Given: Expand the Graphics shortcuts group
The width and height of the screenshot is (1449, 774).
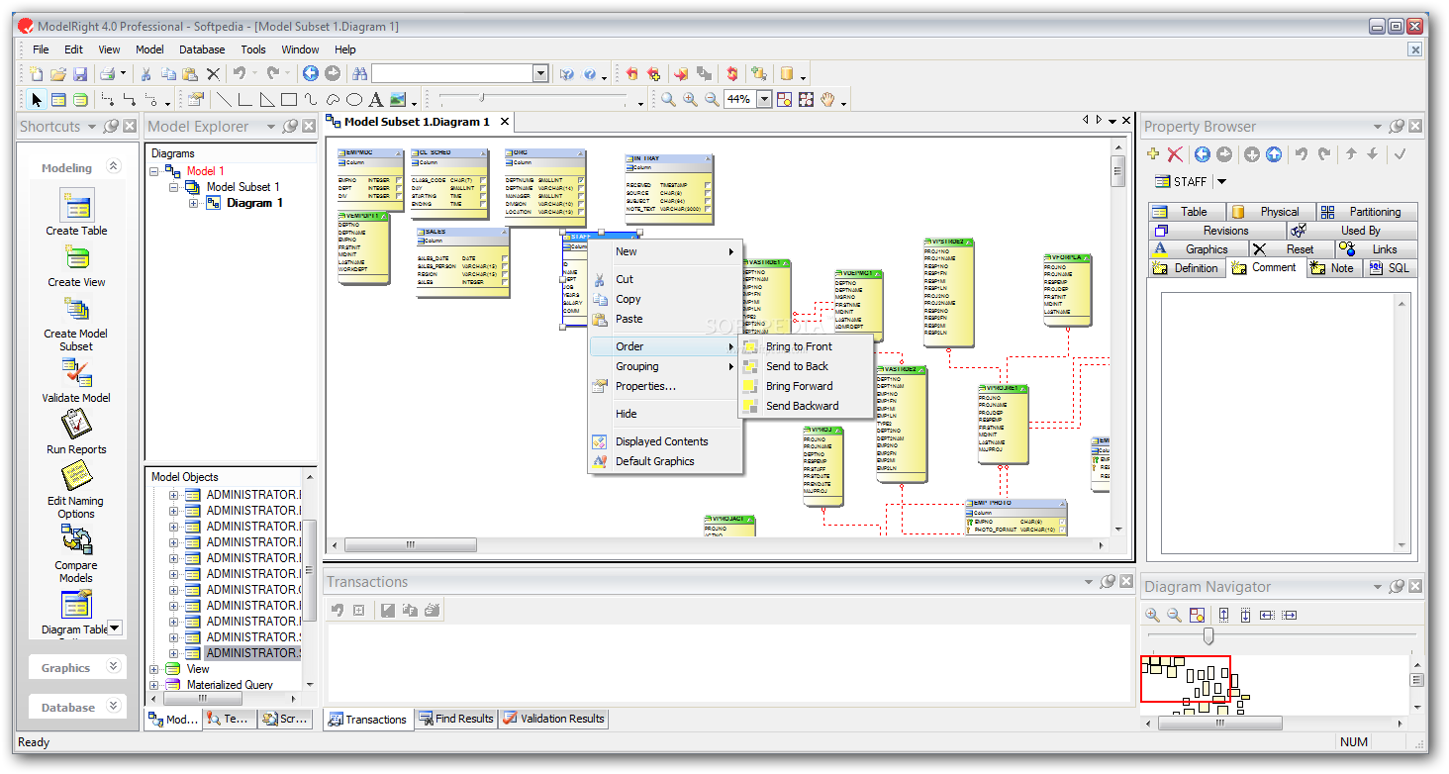Looking at the screenshot, I should (x=113, y=667).
